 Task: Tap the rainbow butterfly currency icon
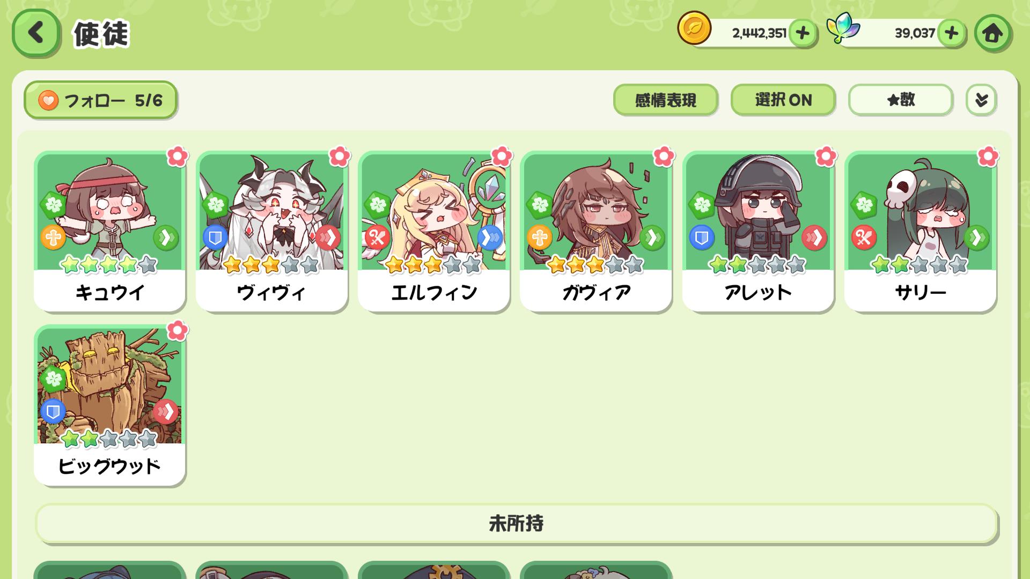click(843, 28)
